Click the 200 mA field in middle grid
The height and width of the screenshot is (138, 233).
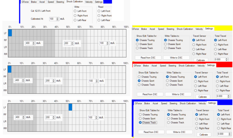pyautogui.click(x=49, y=81)
